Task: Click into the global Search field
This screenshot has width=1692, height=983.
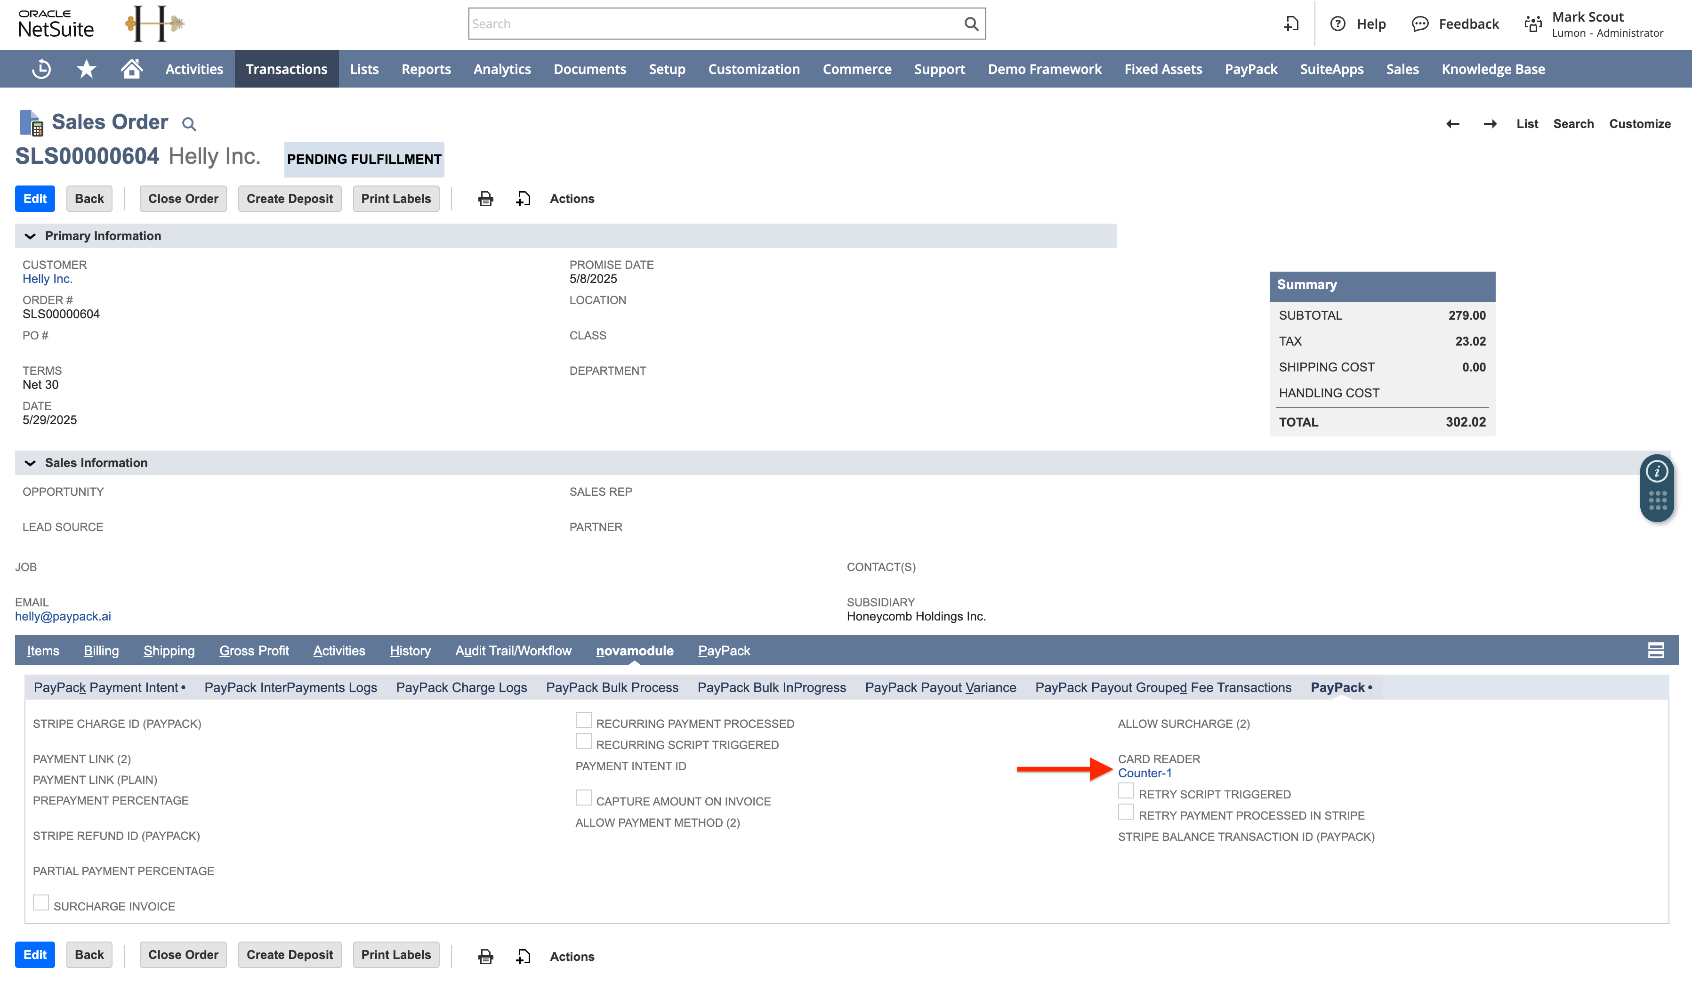Action: [x=712, y=24]
